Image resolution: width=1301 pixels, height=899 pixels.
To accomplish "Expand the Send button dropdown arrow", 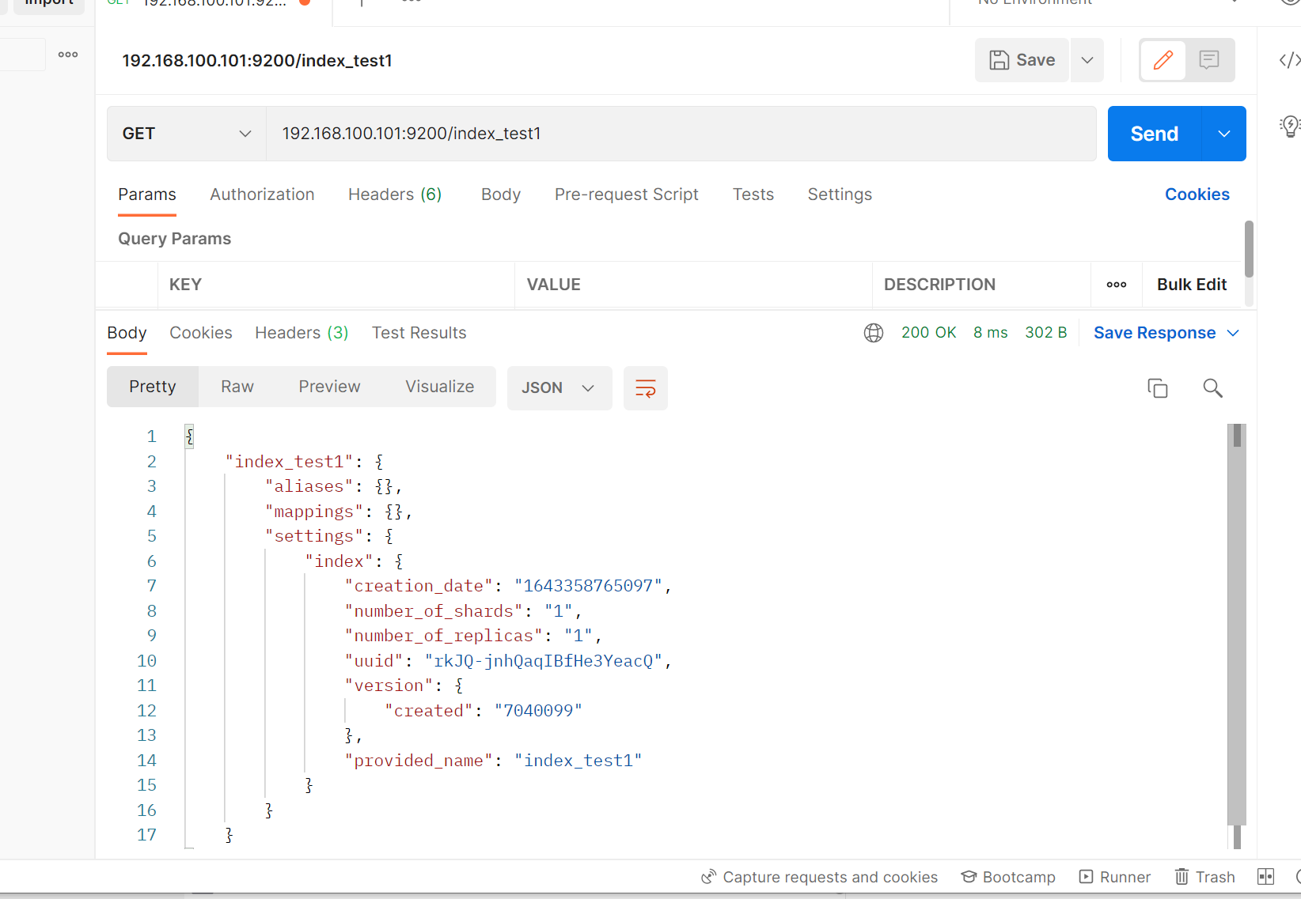I will [1223, 134].
